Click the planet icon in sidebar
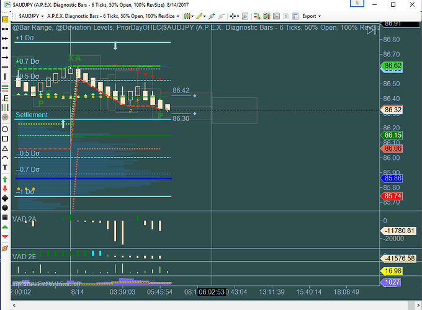Viewport: 422px width, 310px height. pos(5,248)
